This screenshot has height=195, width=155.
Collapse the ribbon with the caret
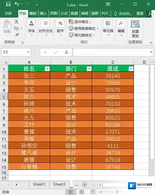[x=151, y=43]
